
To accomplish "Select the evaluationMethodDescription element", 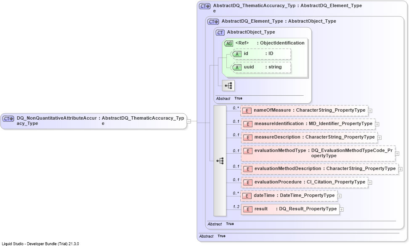I will coord(320,169).
